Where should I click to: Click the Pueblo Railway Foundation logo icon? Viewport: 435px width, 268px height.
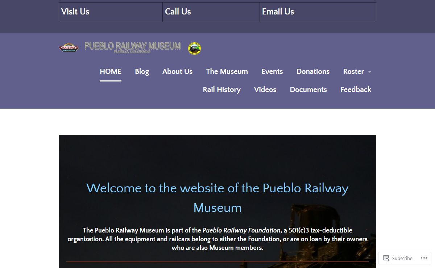point(69,47)
